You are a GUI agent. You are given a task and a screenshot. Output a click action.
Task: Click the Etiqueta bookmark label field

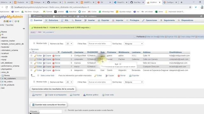pos(50,111)
